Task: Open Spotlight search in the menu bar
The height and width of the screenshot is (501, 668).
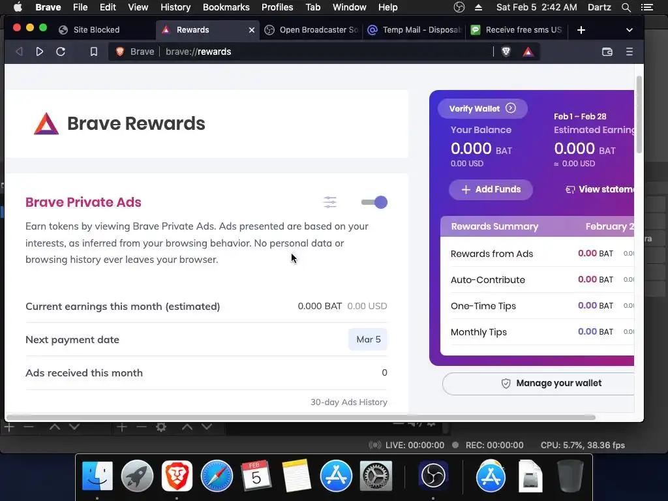Action: pyautogui.click(x=626, y=7)
